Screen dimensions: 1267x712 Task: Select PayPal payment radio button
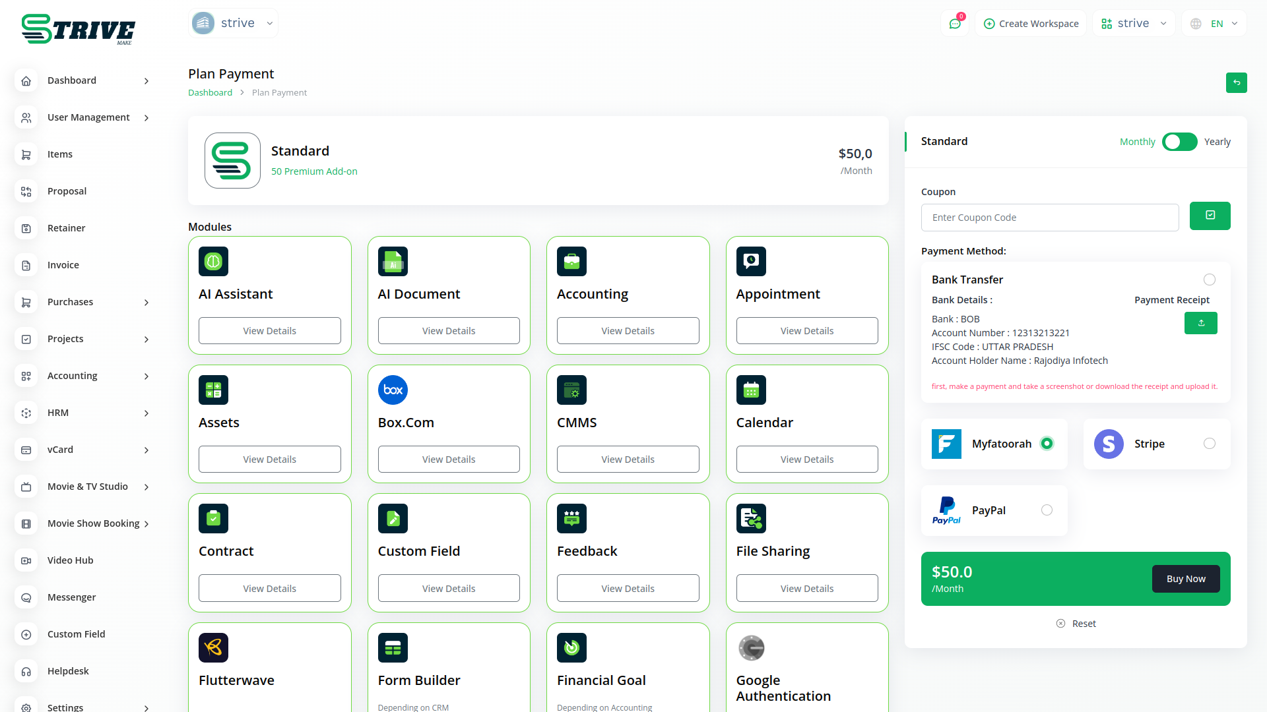pos(1047,510)
